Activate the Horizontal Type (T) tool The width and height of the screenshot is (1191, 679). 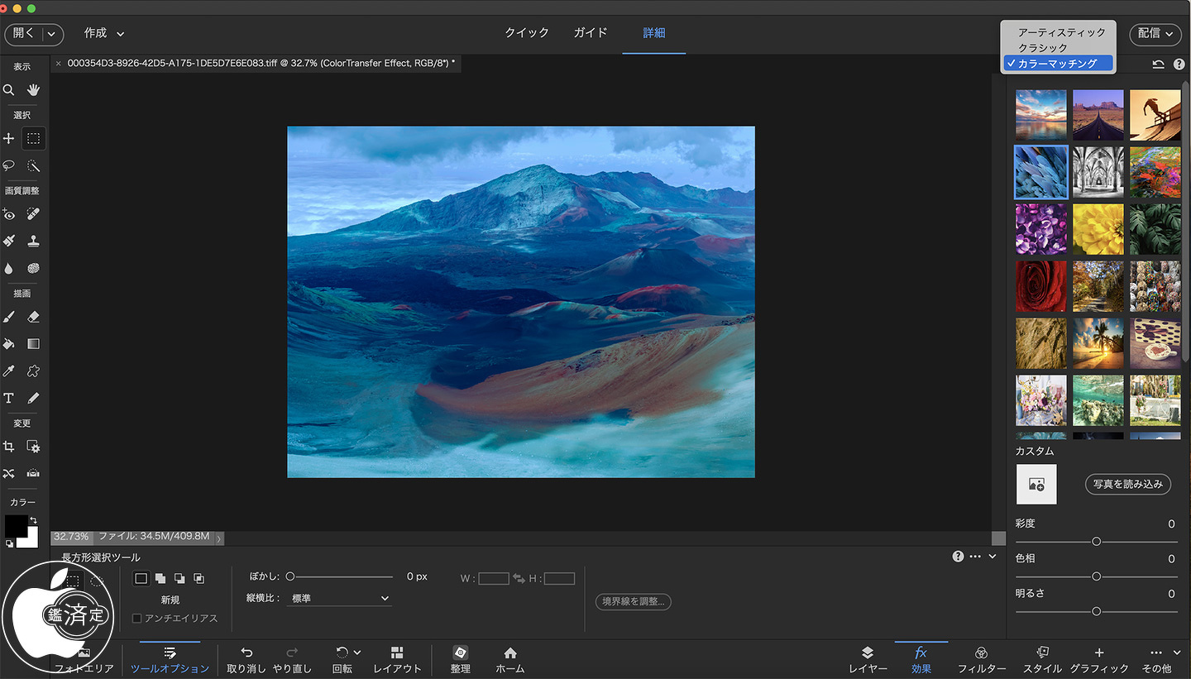point(9,398)
